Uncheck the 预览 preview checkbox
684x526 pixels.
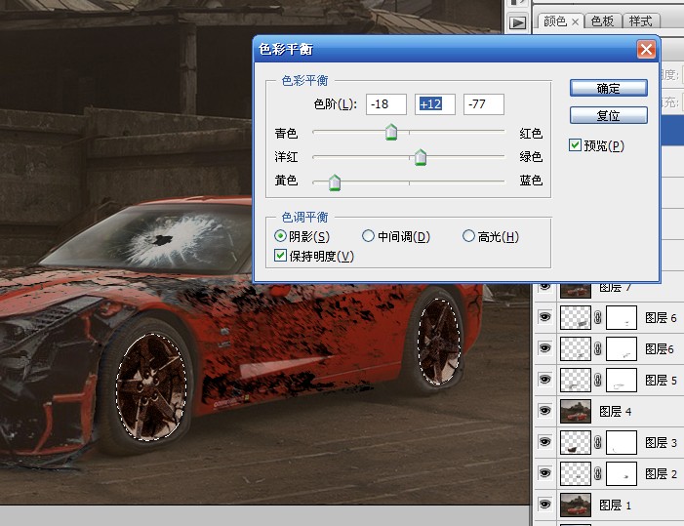(576, 145)
